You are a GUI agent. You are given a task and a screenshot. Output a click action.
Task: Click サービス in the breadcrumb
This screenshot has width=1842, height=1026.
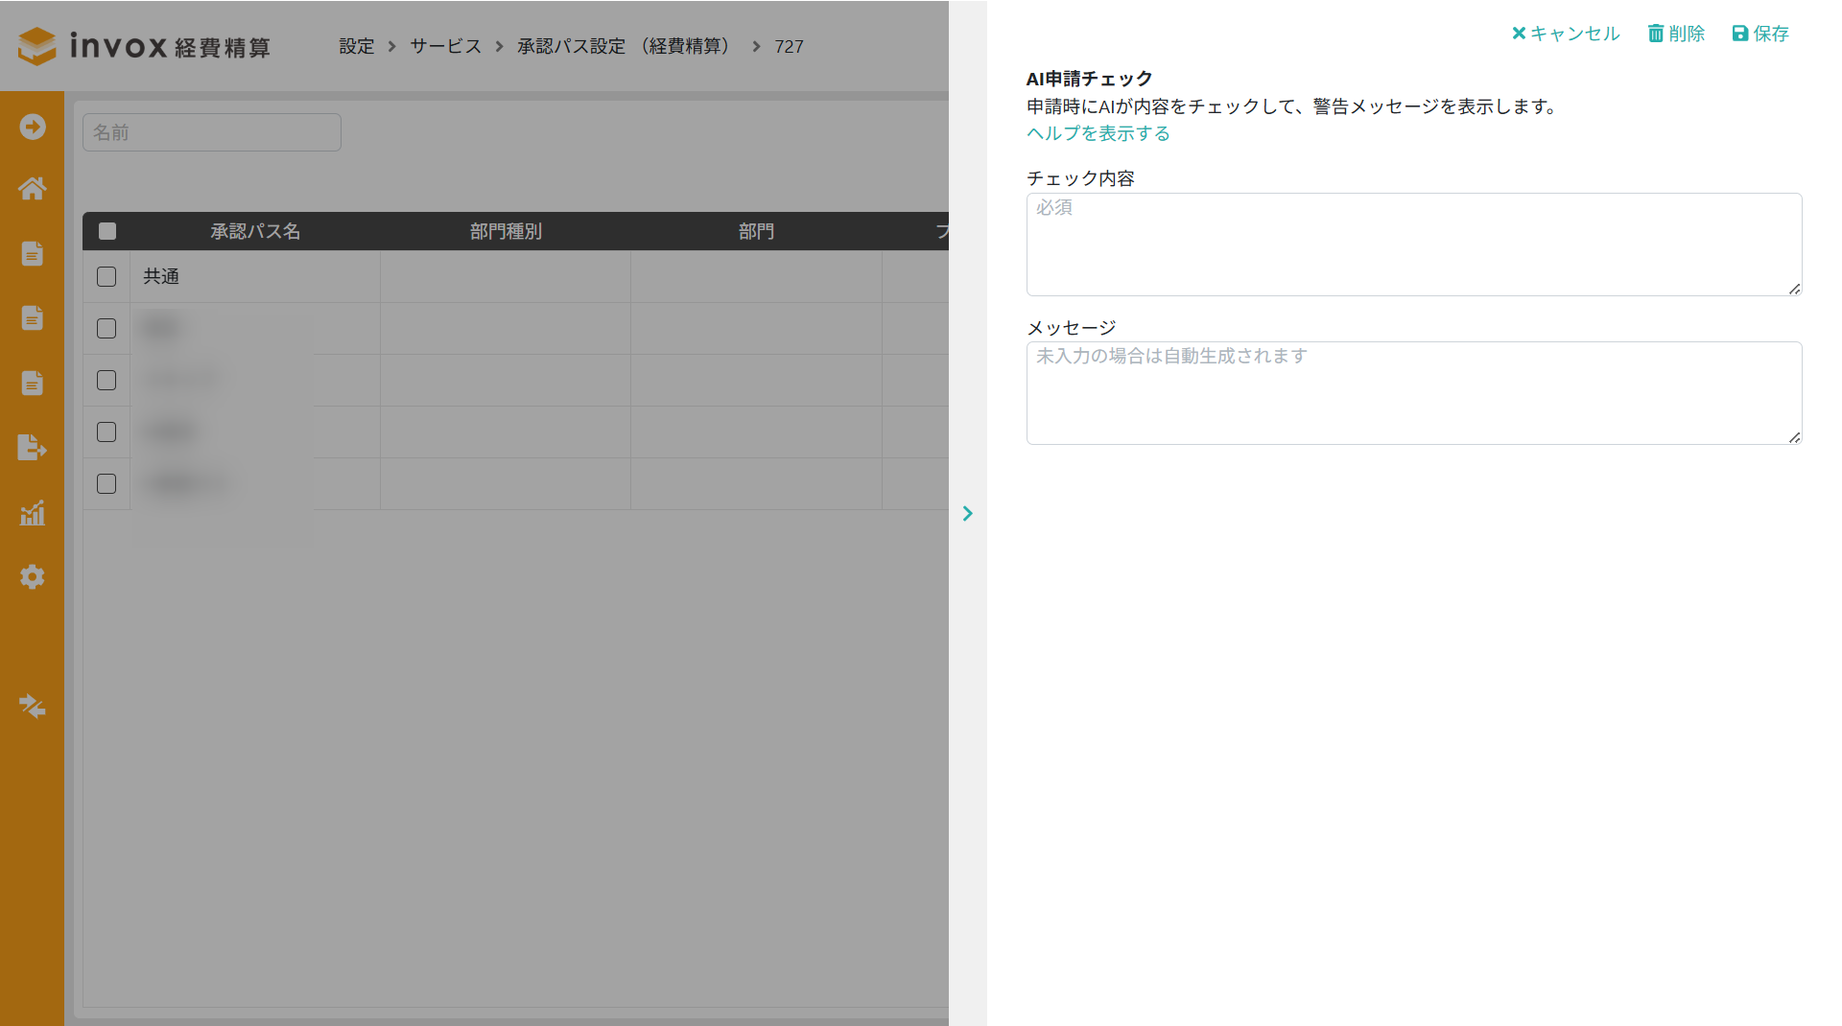point(446,46)
